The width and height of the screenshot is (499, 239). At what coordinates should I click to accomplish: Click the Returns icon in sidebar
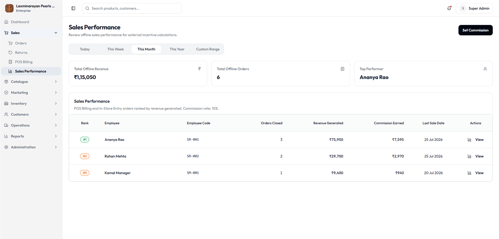pos(11,52)
